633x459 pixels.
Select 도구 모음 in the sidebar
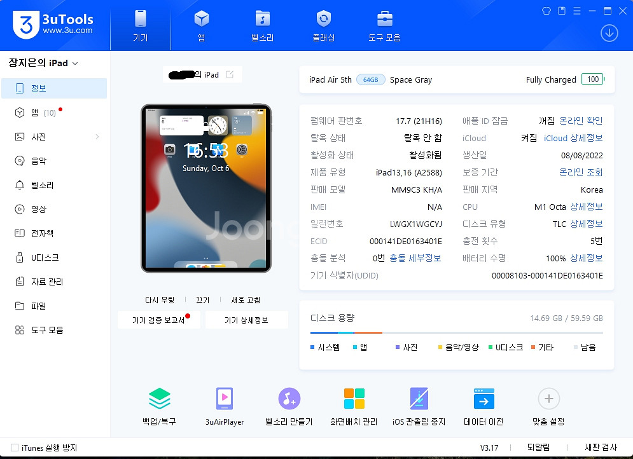point(54,331)
